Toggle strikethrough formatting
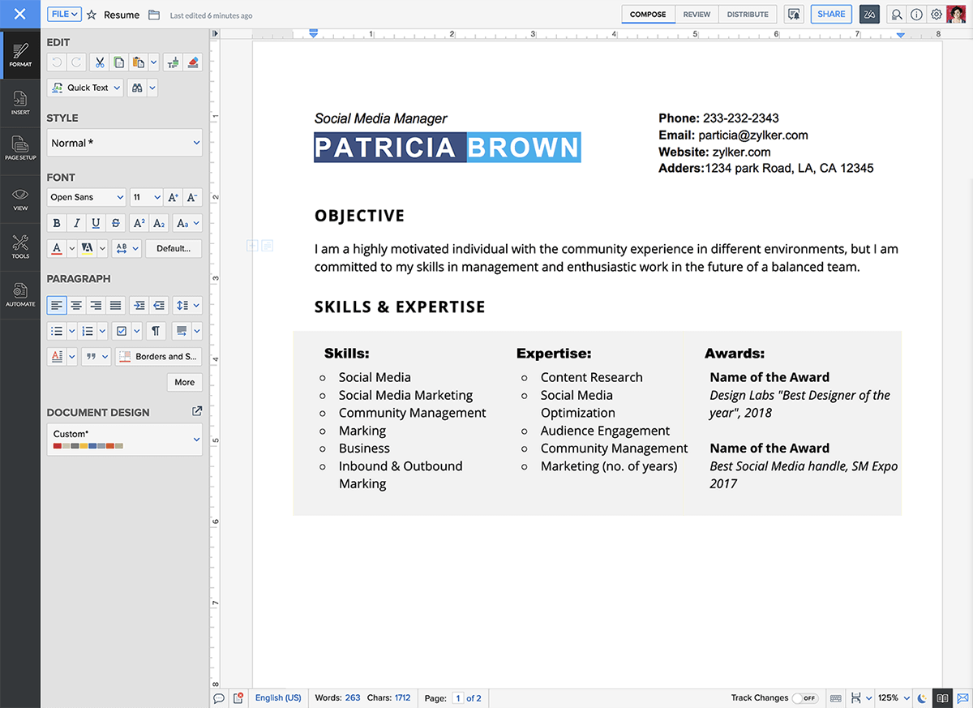This screenshot has height=708, width=973. (x=116, y=222)
